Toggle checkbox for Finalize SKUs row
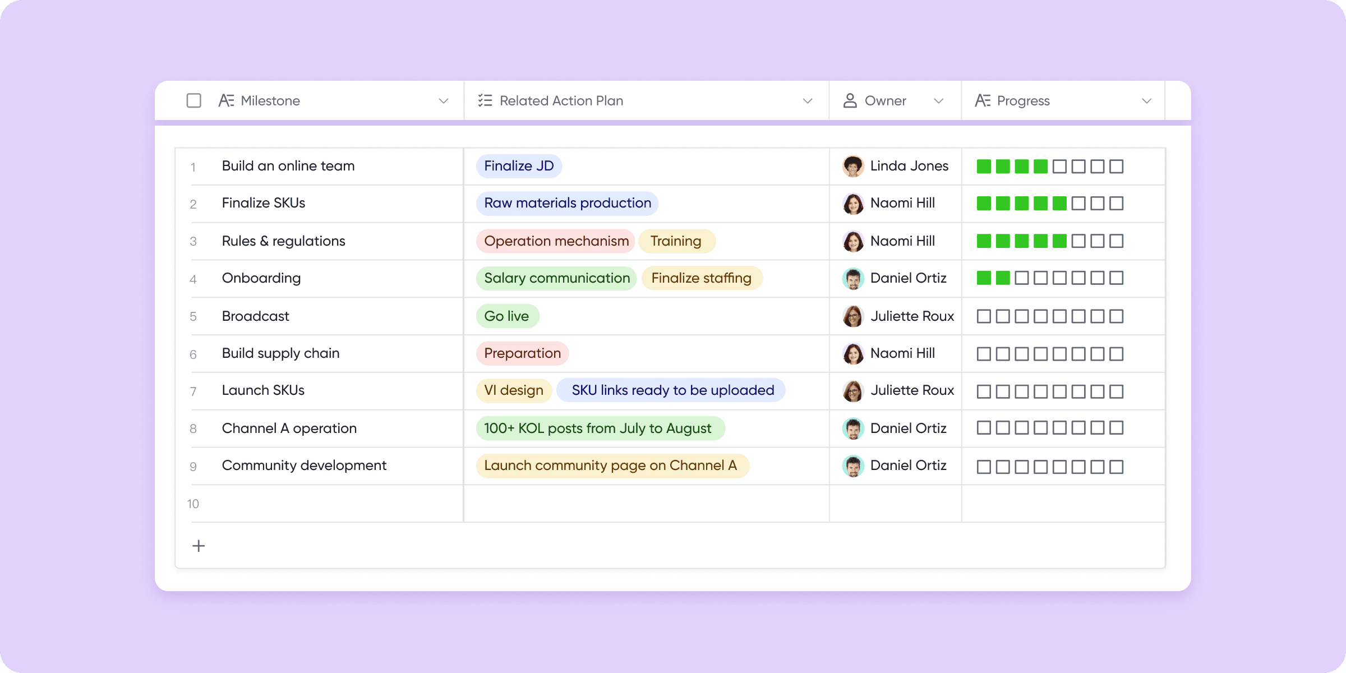The width and height of the screenshot is (1346, 673). tap(196, 204)
